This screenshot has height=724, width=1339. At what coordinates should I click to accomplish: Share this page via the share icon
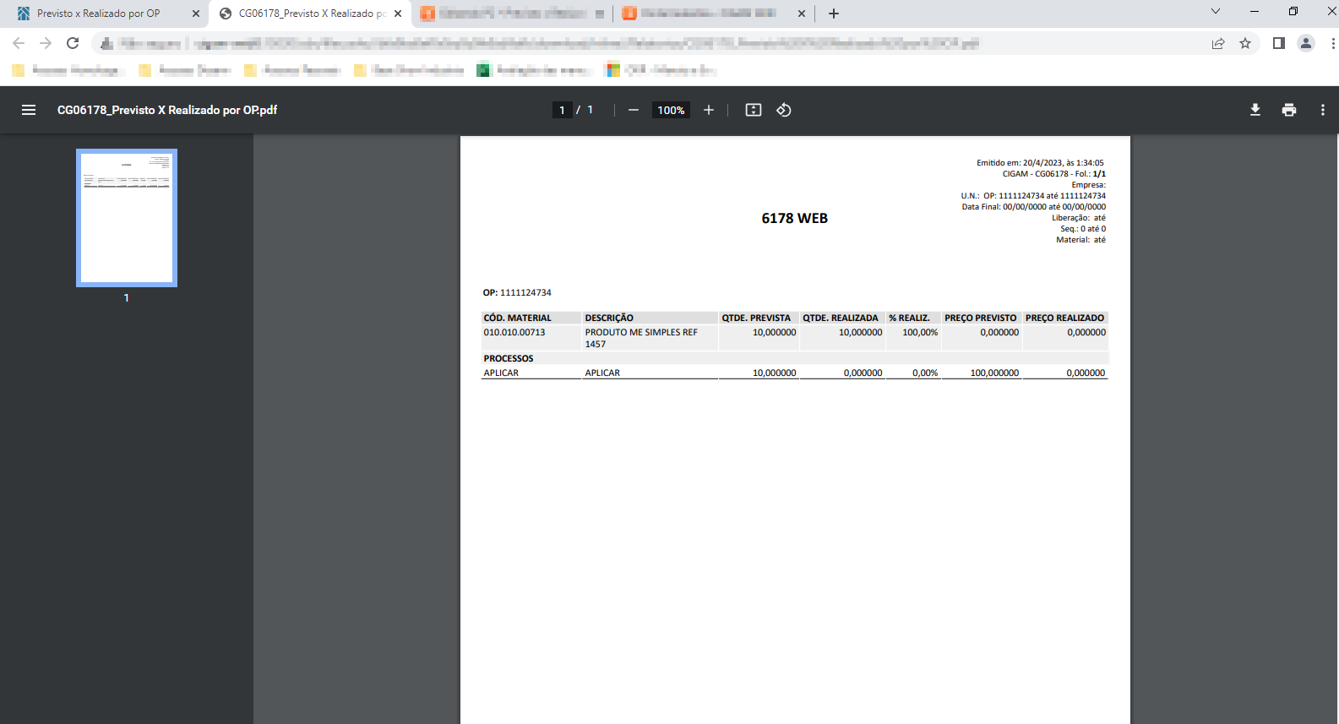(1218, 43)
